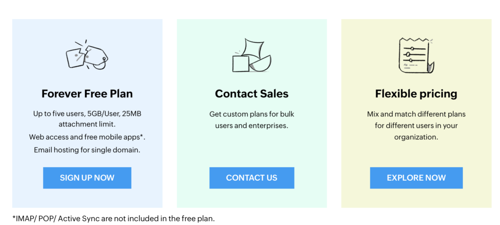Click the square shape in the Contact Sales icon

241,63
